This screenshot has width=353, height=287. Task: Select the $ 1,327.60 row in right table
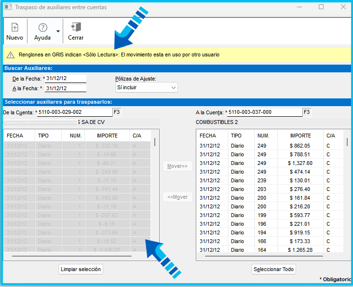pos(270,163)
